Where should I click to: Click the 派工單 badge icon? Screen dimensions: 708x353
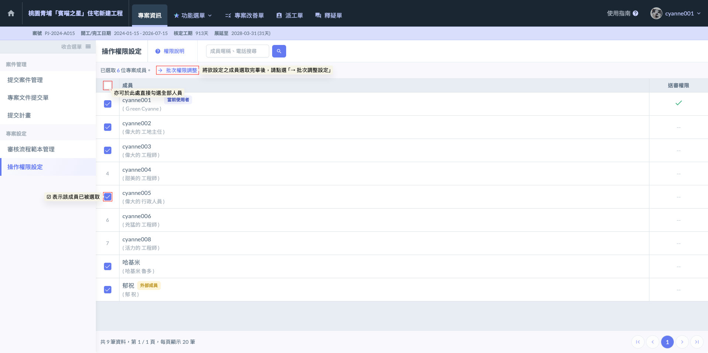[279, 15]
